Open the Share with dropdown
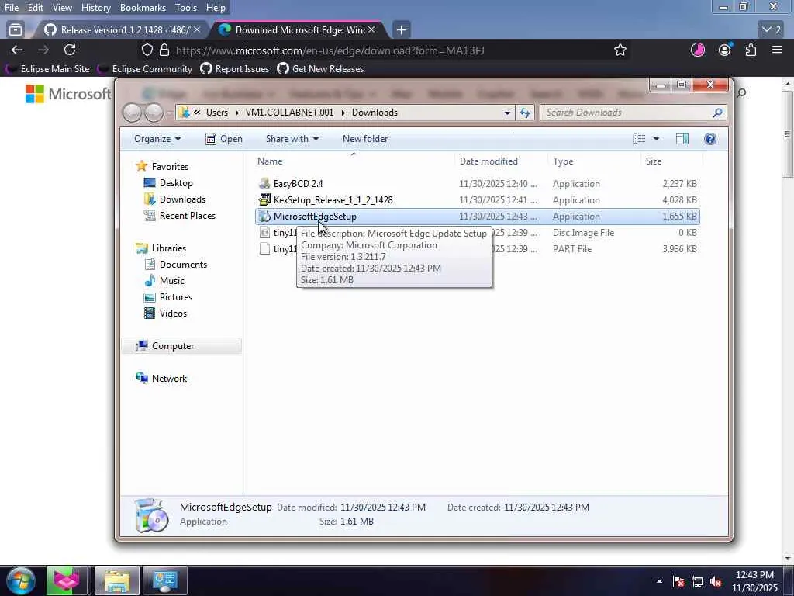Screen dimensions: 794x596 (292, 139)
